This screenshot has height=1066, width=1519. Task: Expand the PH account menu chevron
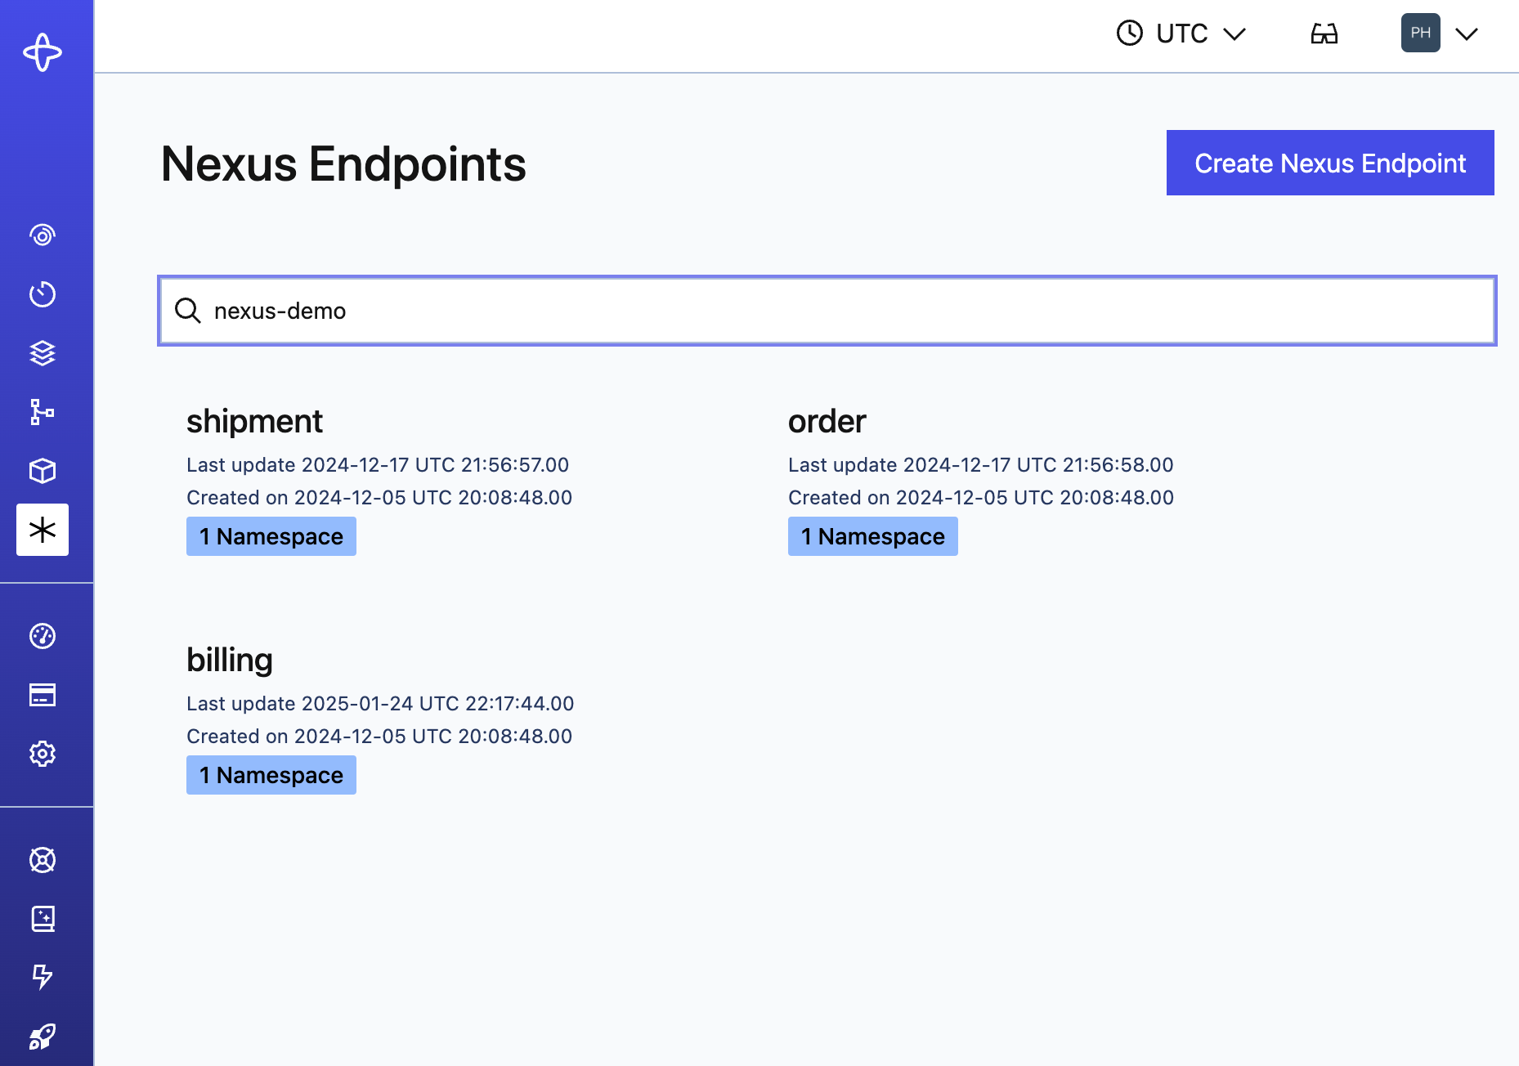coord(1467,34)
